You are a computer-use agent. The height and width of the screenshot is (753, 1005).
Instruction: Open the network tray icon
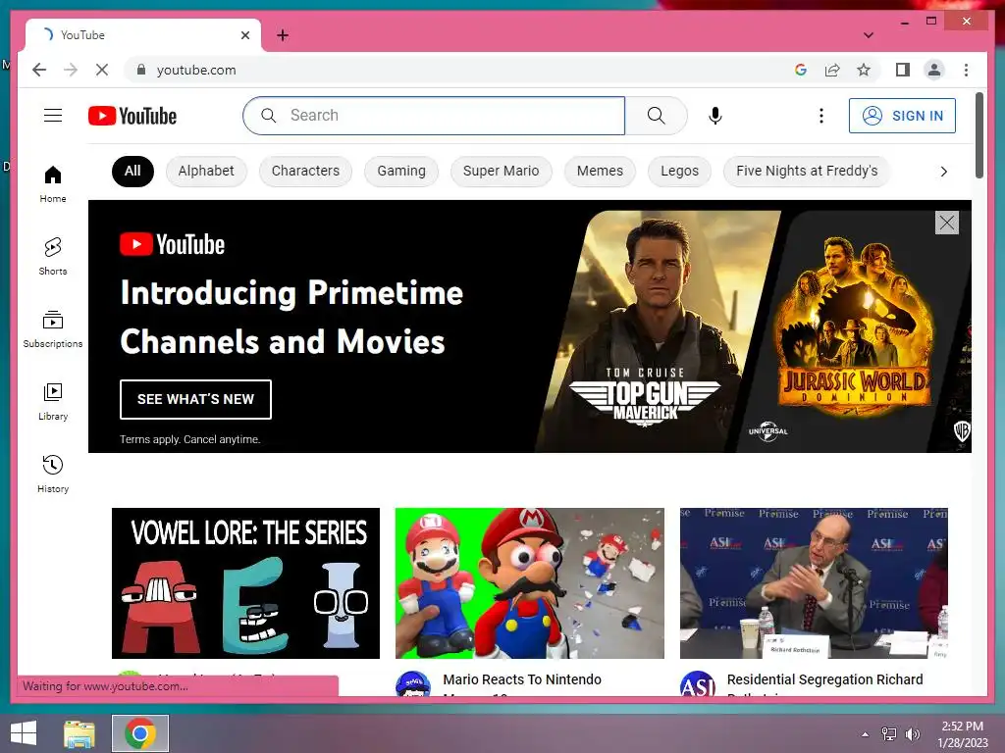pyautogui.click(x=888, y=733)
